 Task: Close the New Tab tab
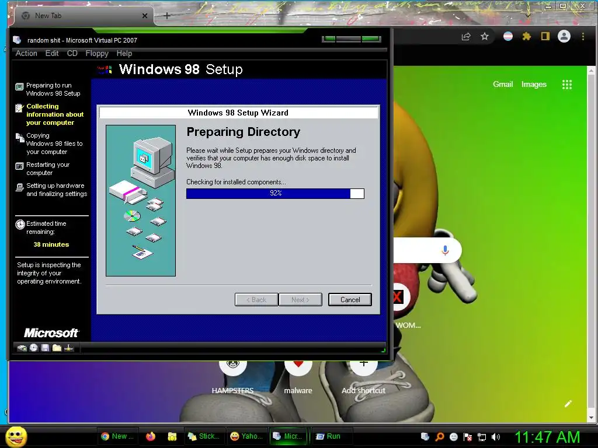pyautogui.click(x=145, y=16)
